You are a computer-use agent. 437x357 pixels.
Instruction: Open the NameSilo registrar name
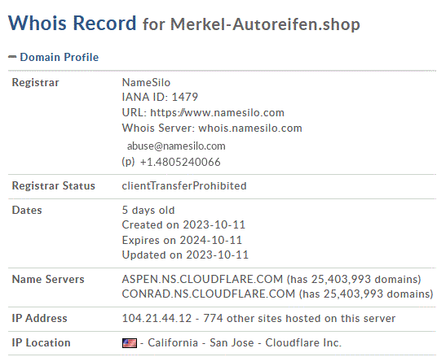[x=146, y=83]
